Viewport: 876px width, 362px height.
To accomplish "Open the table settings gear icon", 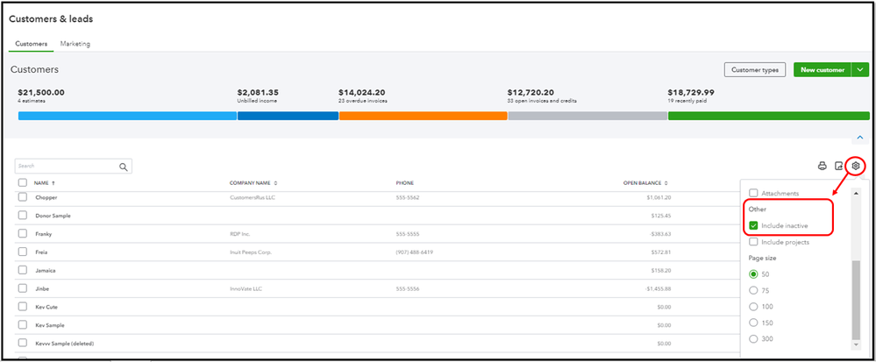I will tap(855, 166).
